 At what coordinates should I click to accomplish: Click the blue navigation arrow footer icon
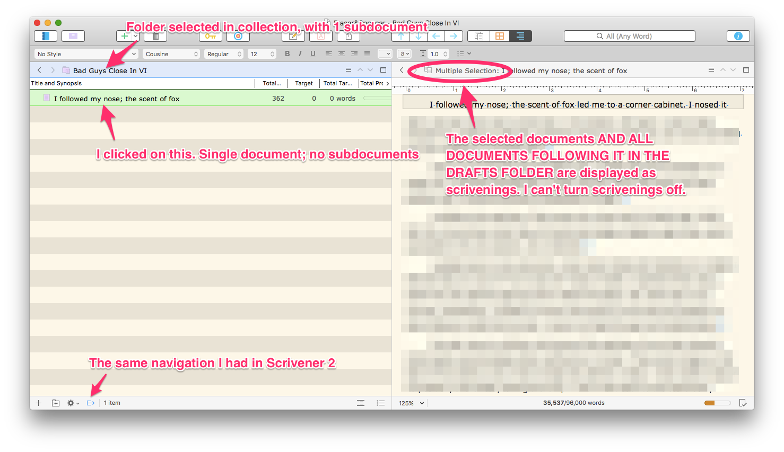(91, 403)
